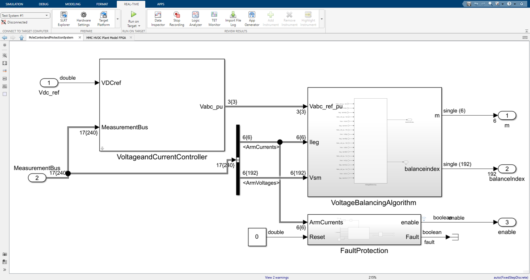Click the search magnifier in title bar

(490, 4)
